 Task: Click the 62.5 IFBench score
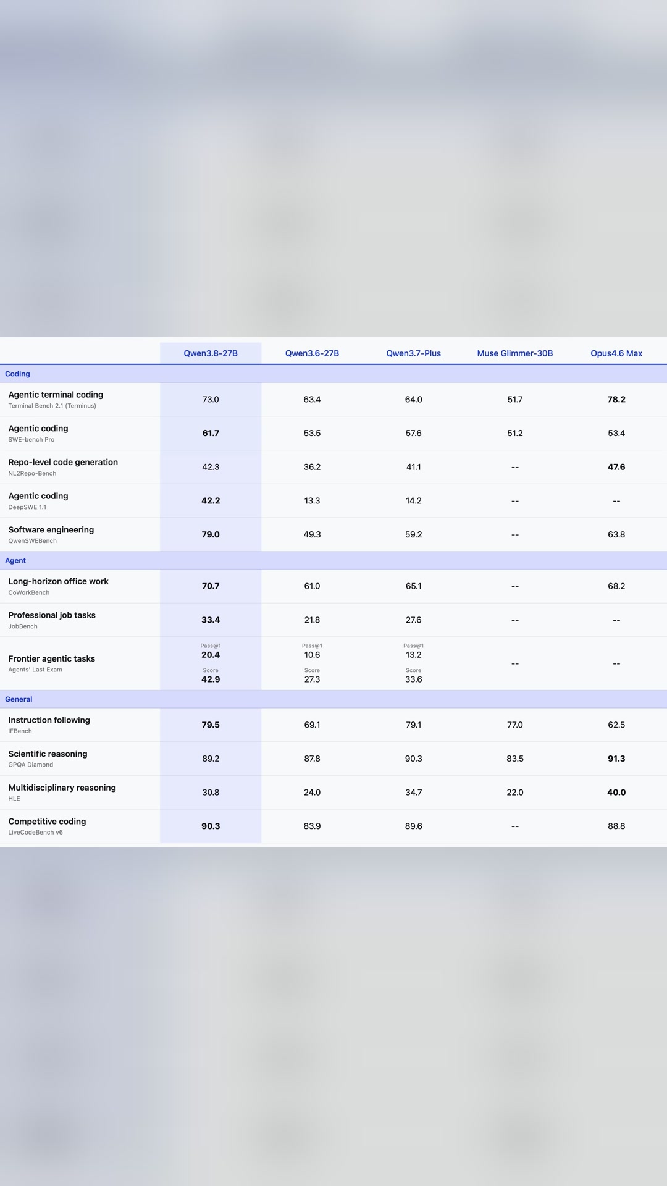[616, 725]
